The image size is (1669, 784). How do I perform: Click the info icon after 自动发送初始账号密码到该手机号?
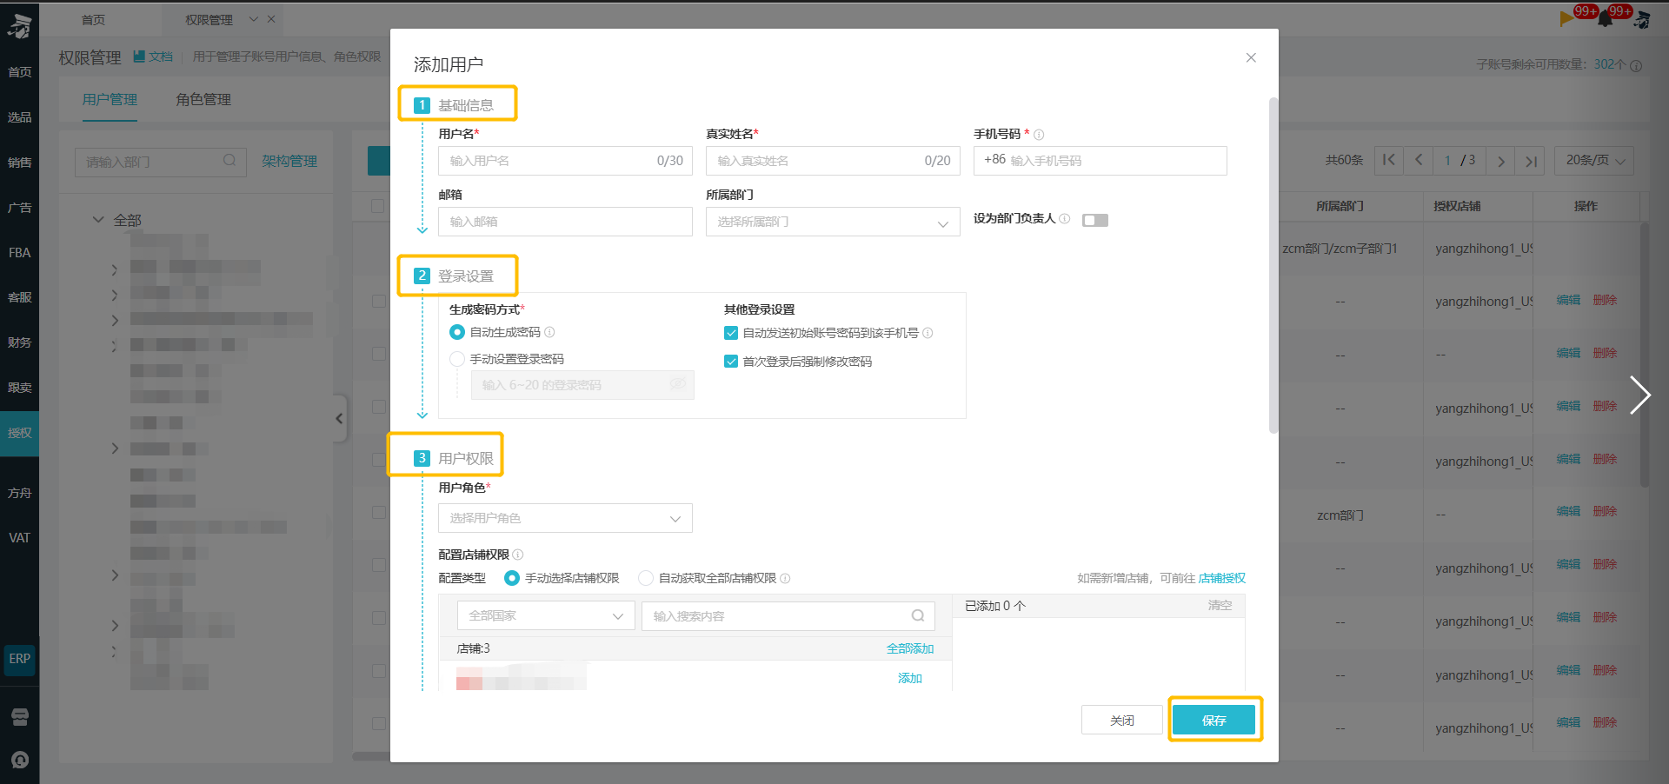point(928,333)
